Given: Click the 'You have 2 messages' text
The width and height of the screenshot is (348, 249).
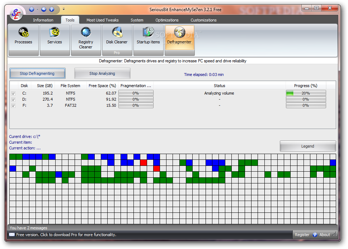Looking at the screenshot, I should pyautogui.click(x=28, y=228).
